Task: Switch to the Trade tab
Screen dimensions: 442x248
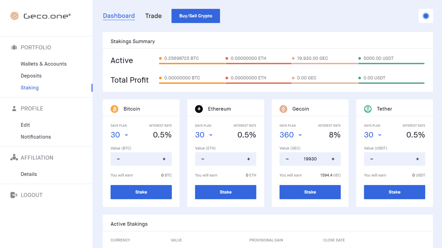Action: pos(153,16)
